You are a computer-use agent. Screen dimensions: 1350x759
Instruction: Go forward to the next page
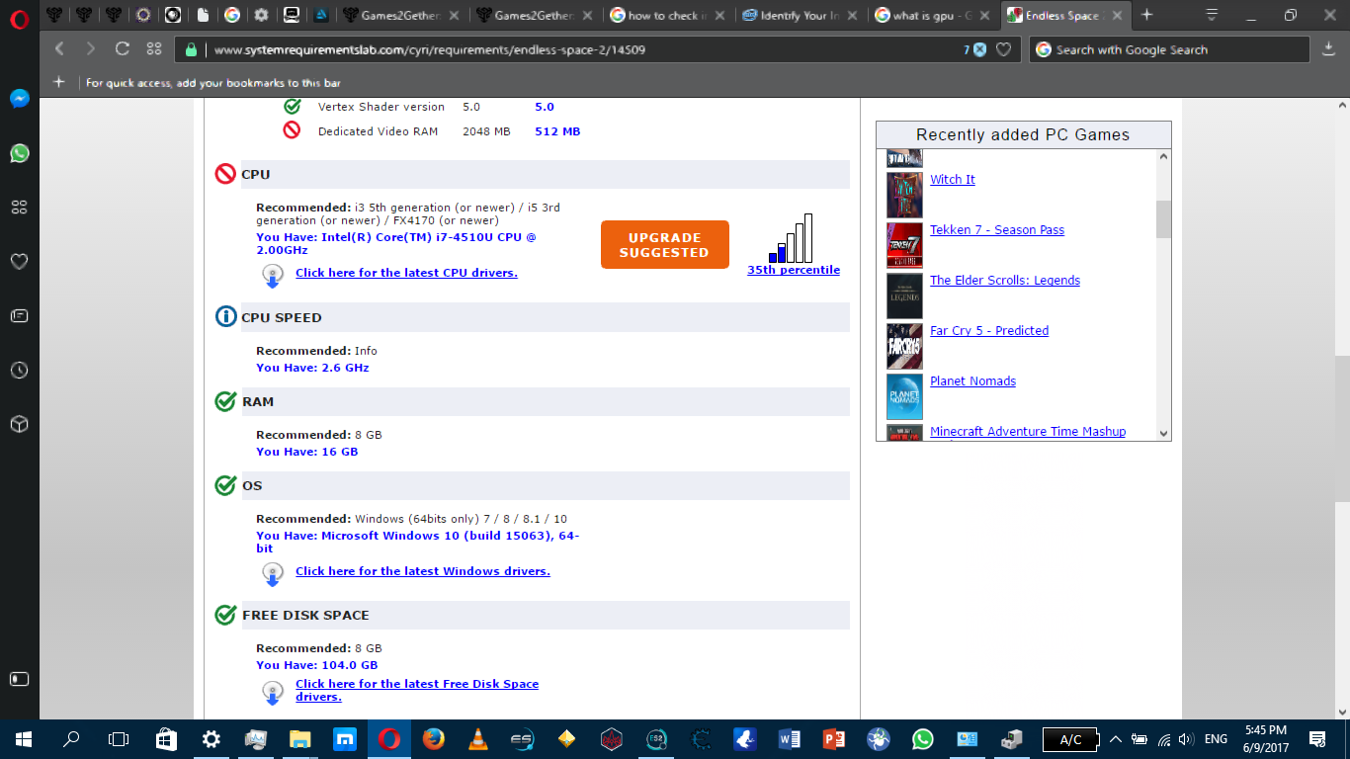90,49
